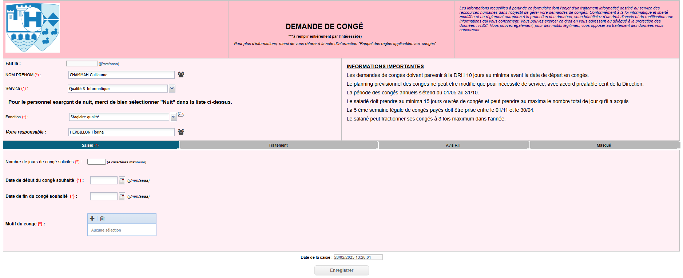Open the Avis RH tab
This screenshot has height=278, width=683.
pos(453,145)
